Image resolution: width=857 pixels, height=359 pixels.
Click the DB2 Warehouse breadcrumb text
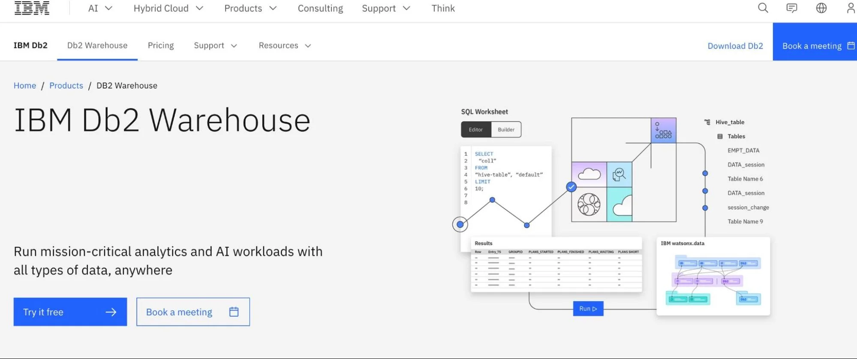pyautogui.click(x=127, y=86)
